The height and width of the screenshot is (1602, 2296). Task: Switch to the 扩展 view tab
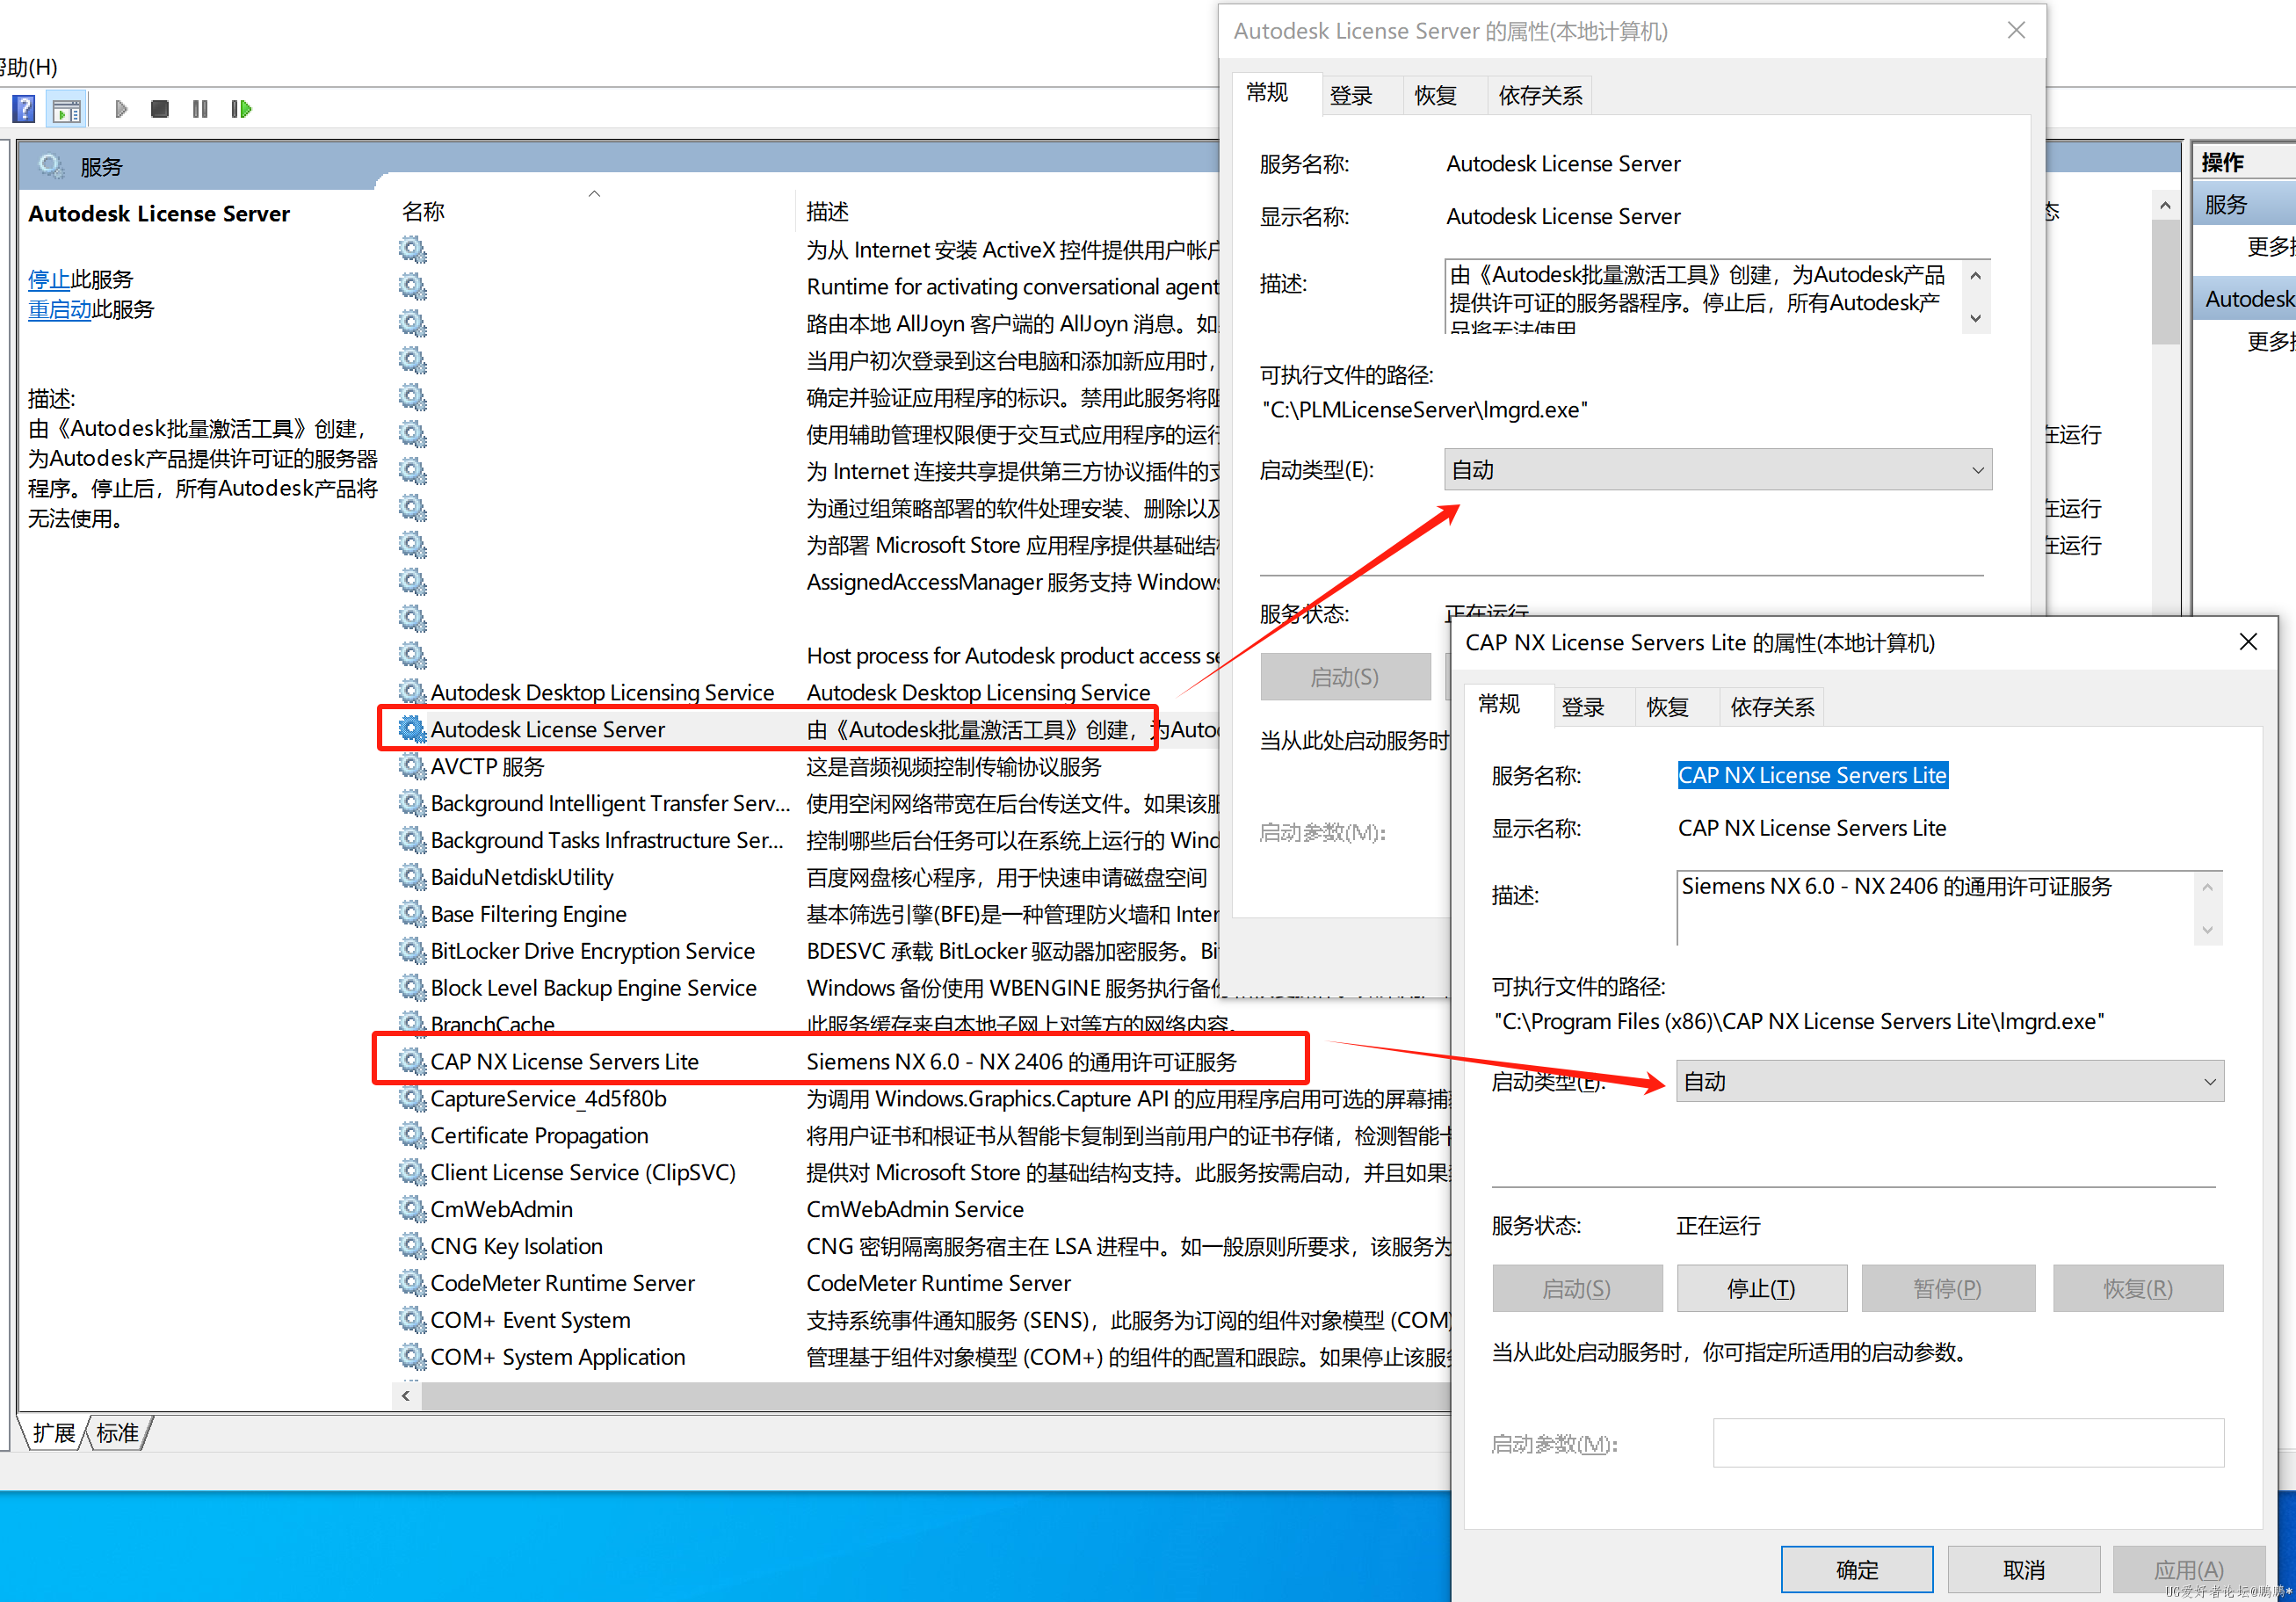pyautogui.click(x=54, y=1432)
